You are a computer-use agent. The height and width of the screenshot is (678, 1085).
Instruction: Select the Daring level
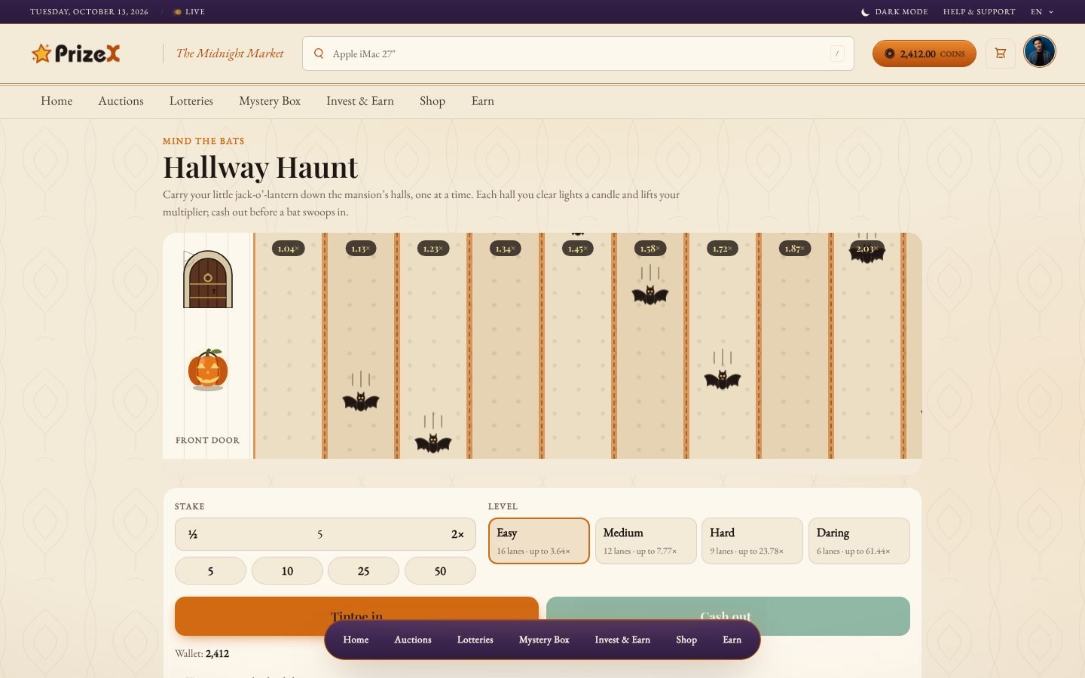(859, 541)
